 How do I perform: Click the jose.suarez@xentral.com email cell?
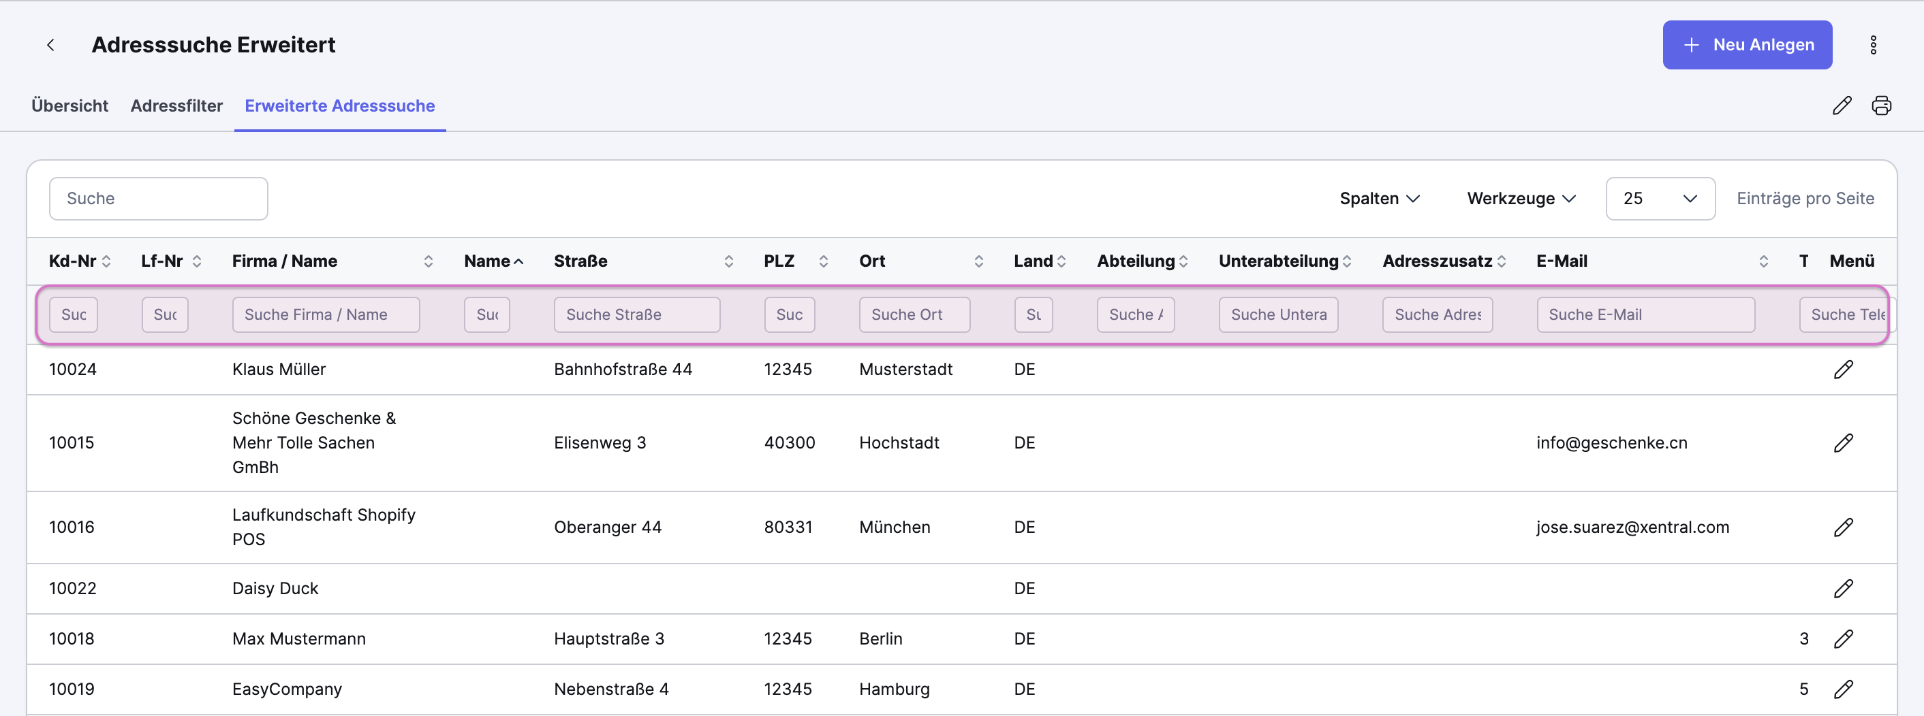[x=1632, y=527]
